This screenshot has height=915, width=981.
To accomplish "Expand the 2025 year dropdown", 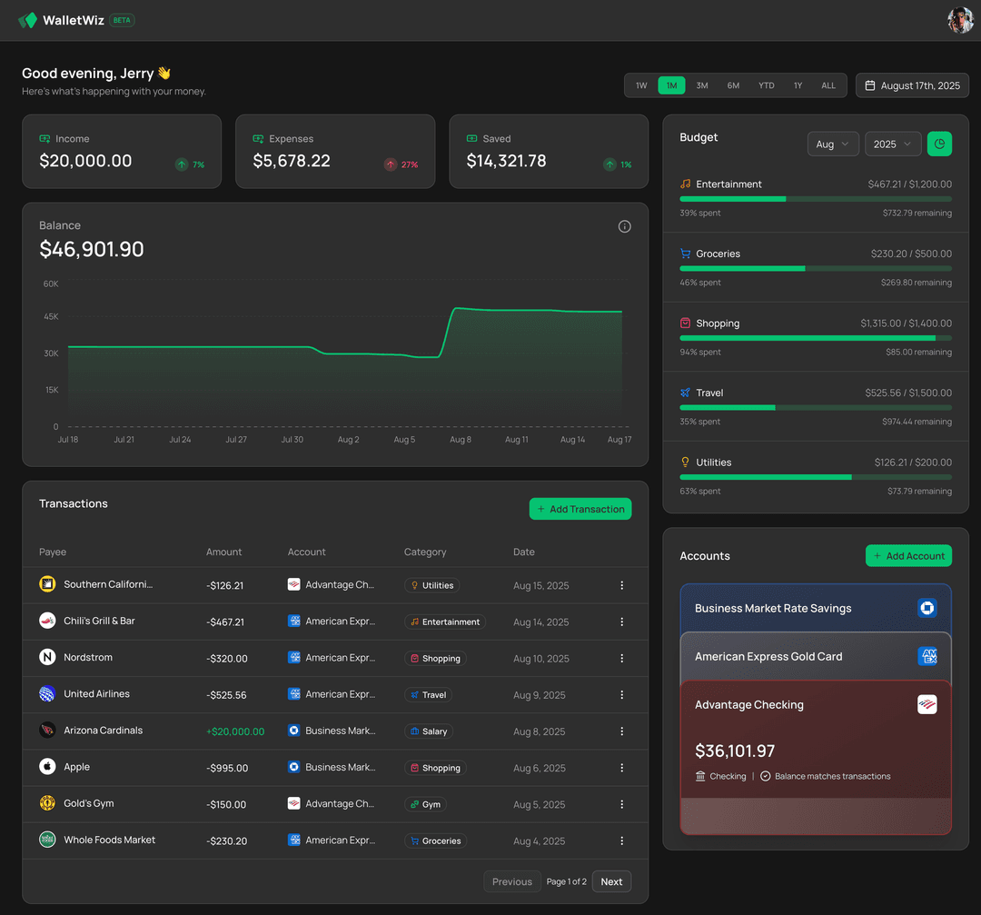I will coord(893,144).
